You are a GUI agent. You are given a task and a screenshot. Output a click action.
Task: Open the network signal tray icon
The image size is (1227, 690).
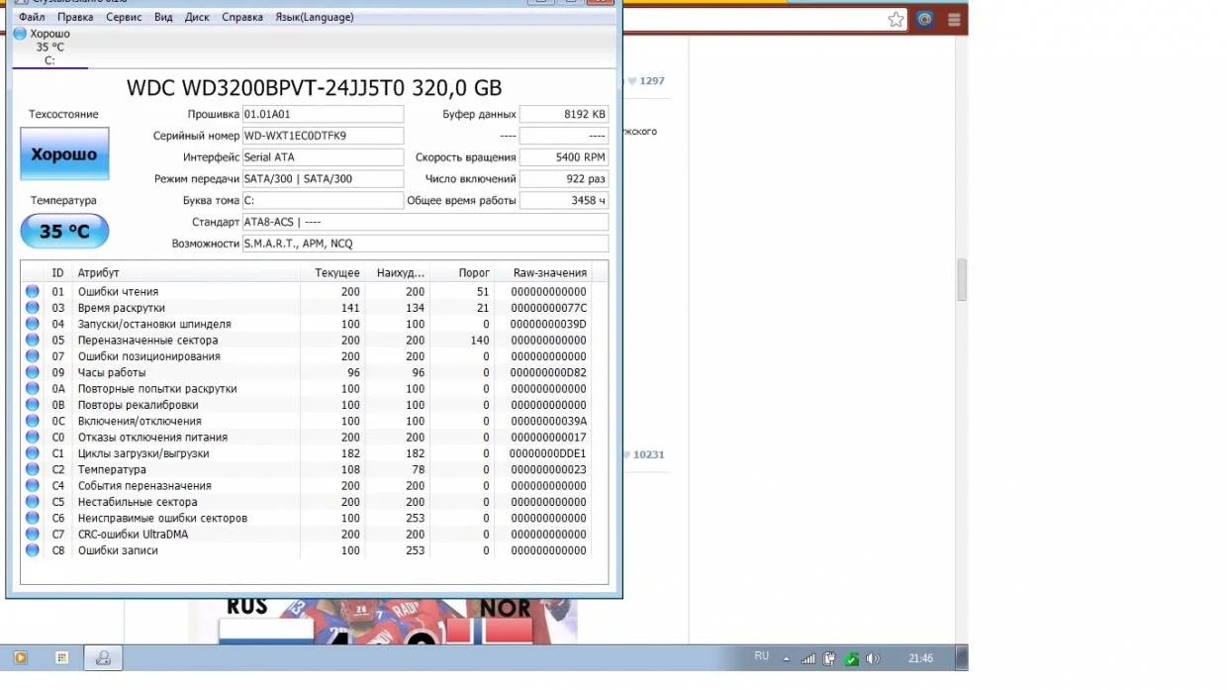point(807,658)
